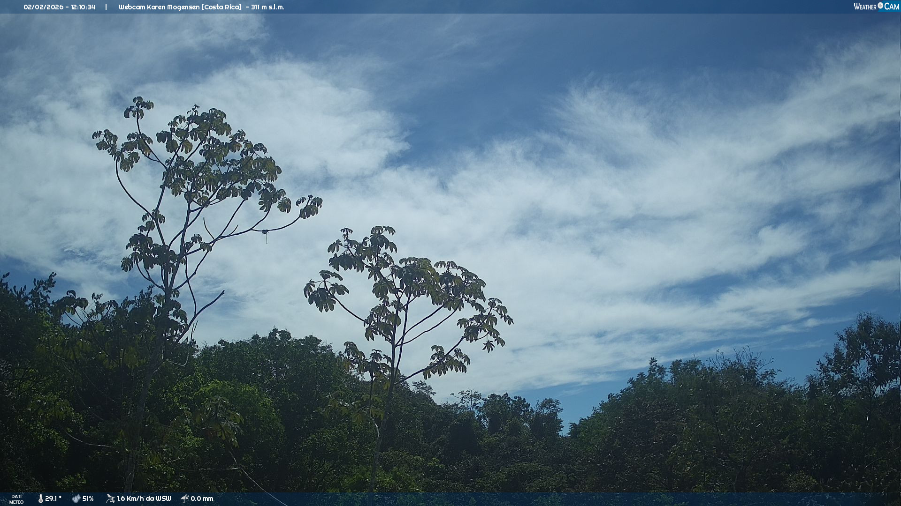Screen dimensions: 901x506
Task: Click the 02/02/2026 date stamp
Action: [43, 7]
